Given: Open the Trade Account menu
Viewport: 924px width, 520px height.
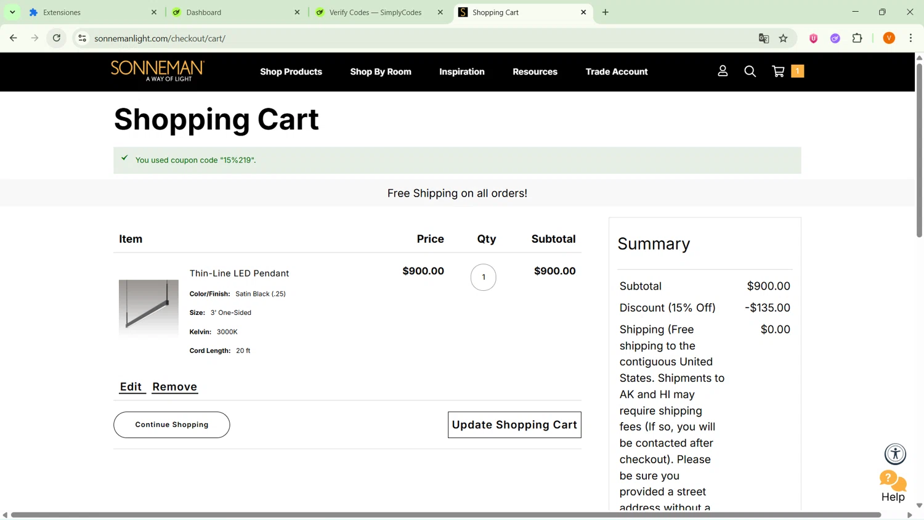Looking at the screenshot, I should point(617,71).
